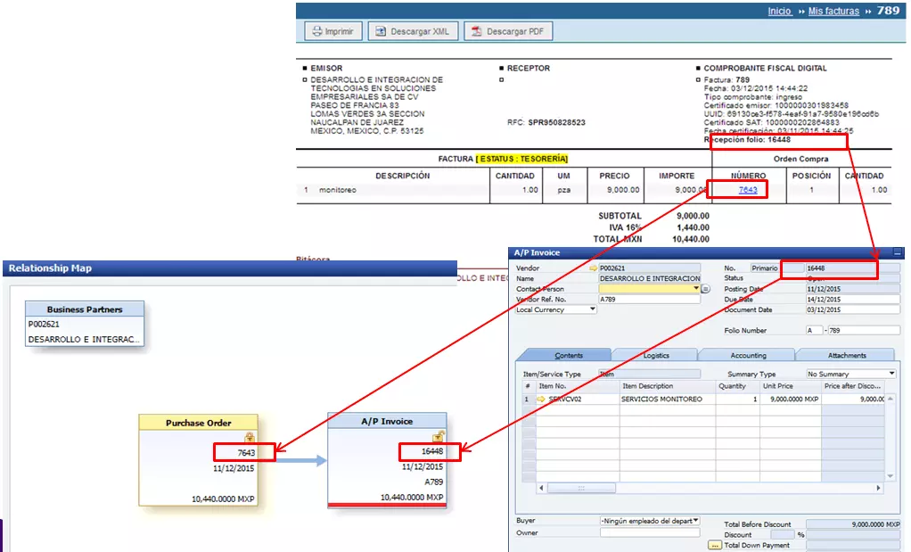Open the Contact Person dropdown
This screenshot has width=911, height=552.
695,289
